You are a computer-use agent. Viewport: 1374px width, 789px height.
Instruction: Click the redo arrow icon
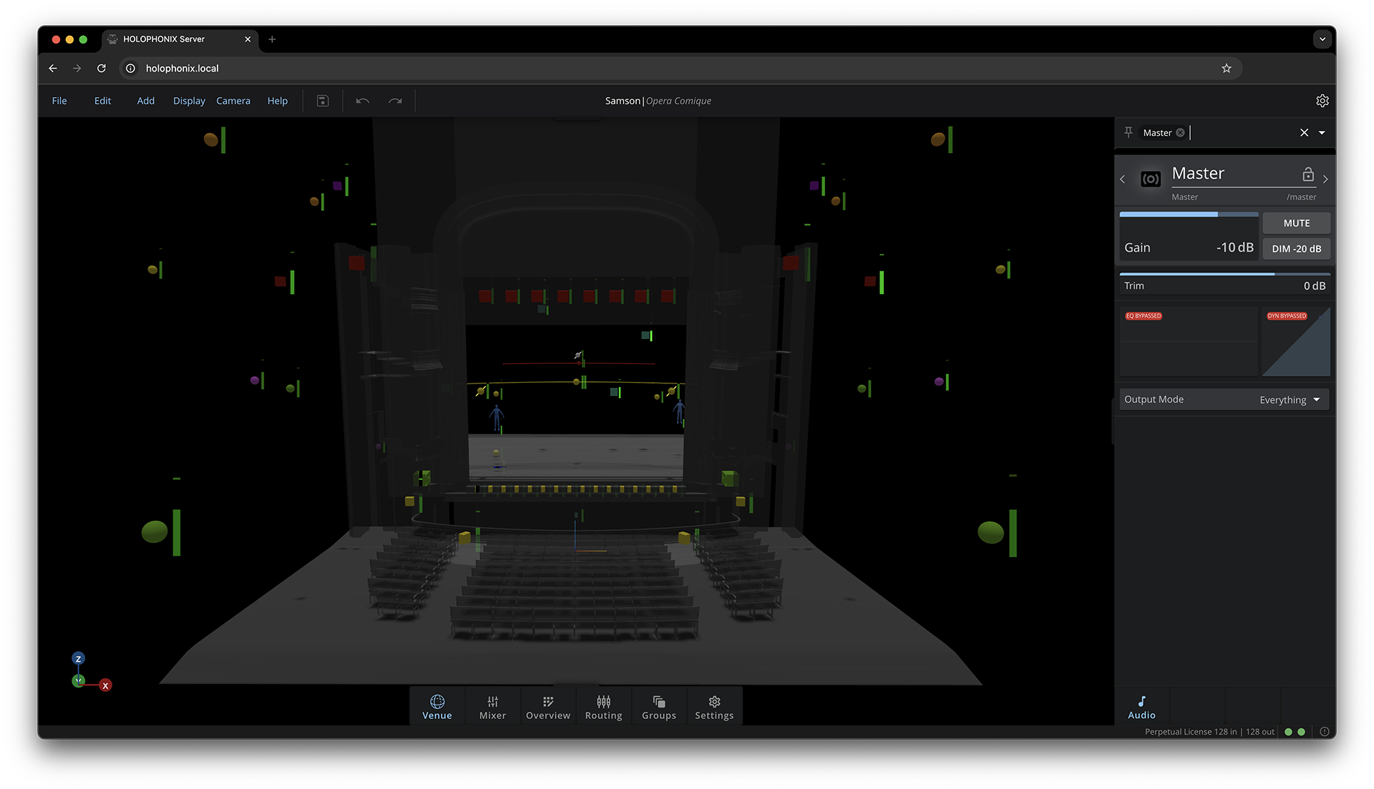click(x=395, y=101)
